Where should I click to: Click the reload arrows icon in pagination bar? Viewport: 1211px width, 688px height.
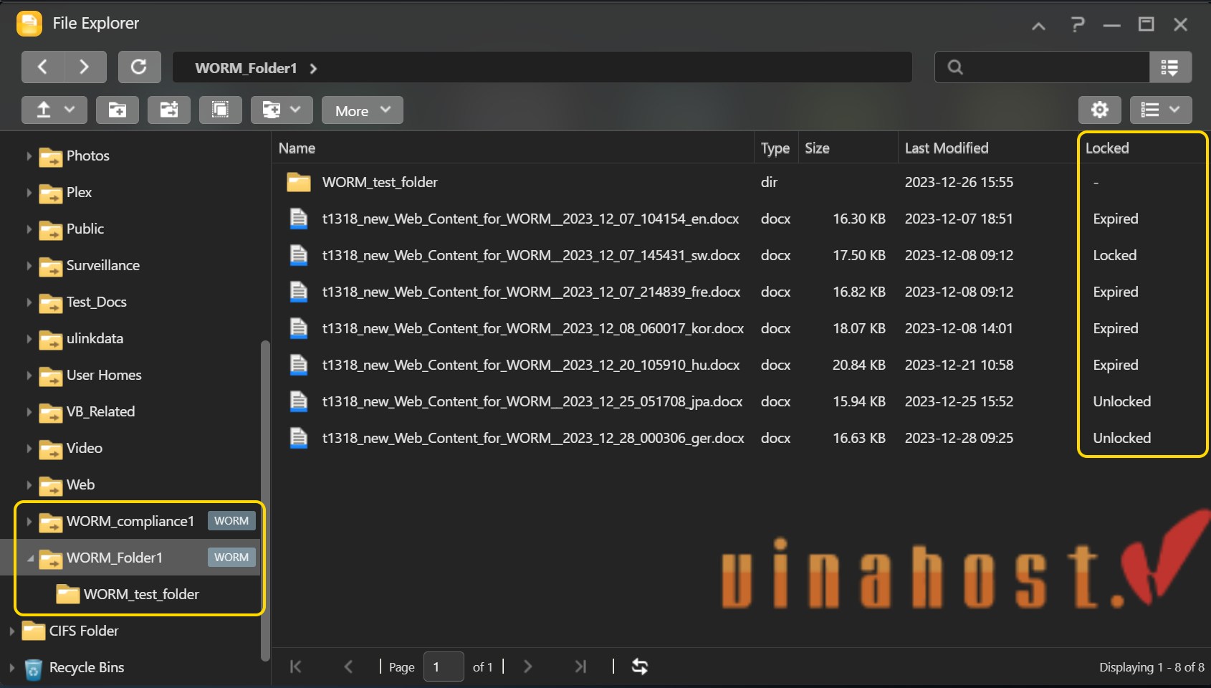coord(639,666)
